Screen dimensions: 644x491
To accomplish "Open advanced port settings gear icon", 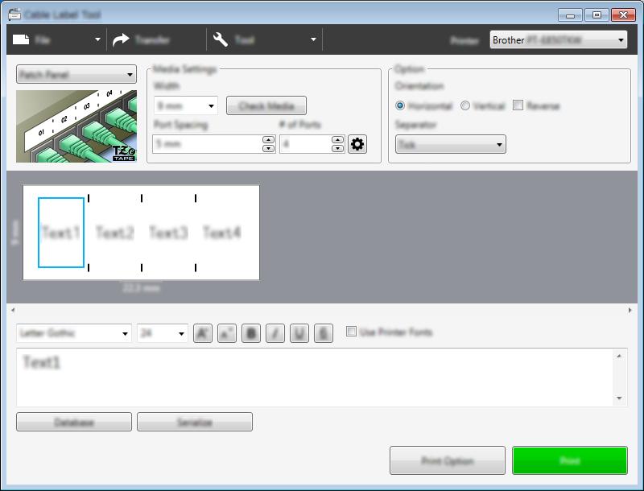I will pos(357,144).
